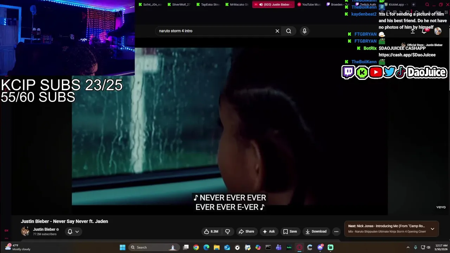Open the Copilot icon on taskbar

coord(258,247)
